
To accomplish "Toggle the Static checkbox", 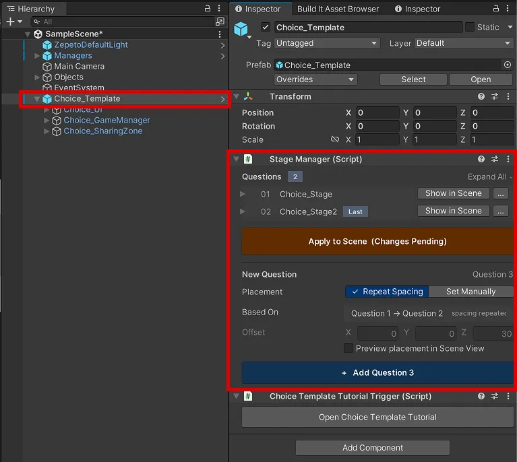I will point(470,27).
